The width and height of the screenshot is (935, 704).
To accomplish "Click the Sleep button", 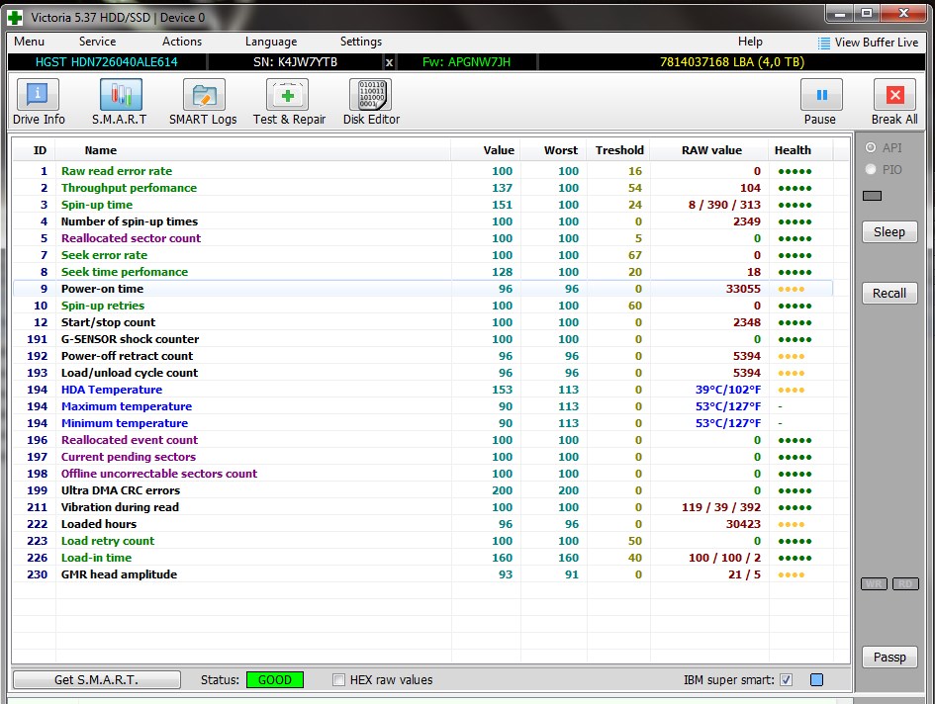I will (x=889, y=232).
